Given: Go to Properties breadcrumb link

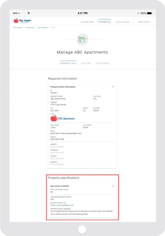Looking at the screenshot, I should [x=30, y=27].
